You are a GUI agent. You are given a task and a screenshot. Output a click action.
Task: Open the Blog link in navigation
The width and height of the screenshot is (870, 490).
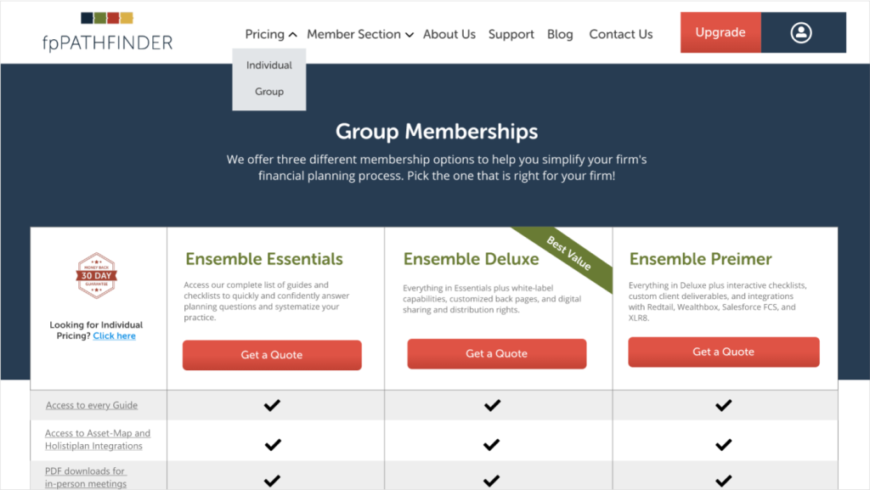(x=560, y=34)
